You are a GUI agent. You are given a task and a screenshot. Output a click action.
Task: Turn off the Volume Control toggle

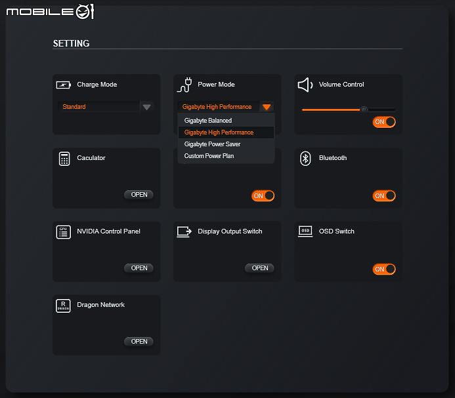384,122
